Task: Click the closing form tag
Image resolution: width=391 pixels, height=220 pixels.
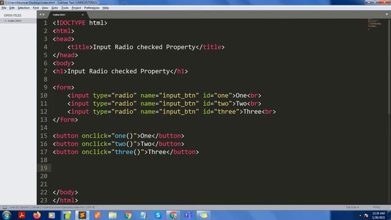Action: (x=65, y=120)
